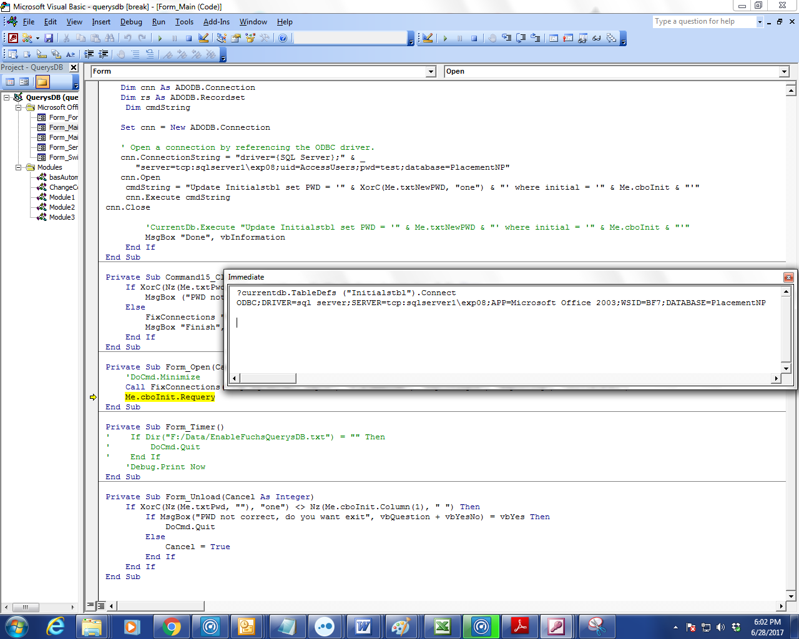This screenshot has width=799, height=639.
Task: Click View Object in the Project panel
Action: click(24, 82)
